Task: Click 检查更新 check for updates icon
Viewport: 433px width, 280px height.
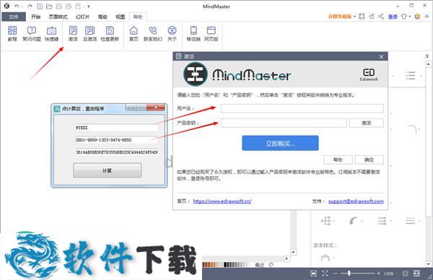Action: tap(110, 33)
